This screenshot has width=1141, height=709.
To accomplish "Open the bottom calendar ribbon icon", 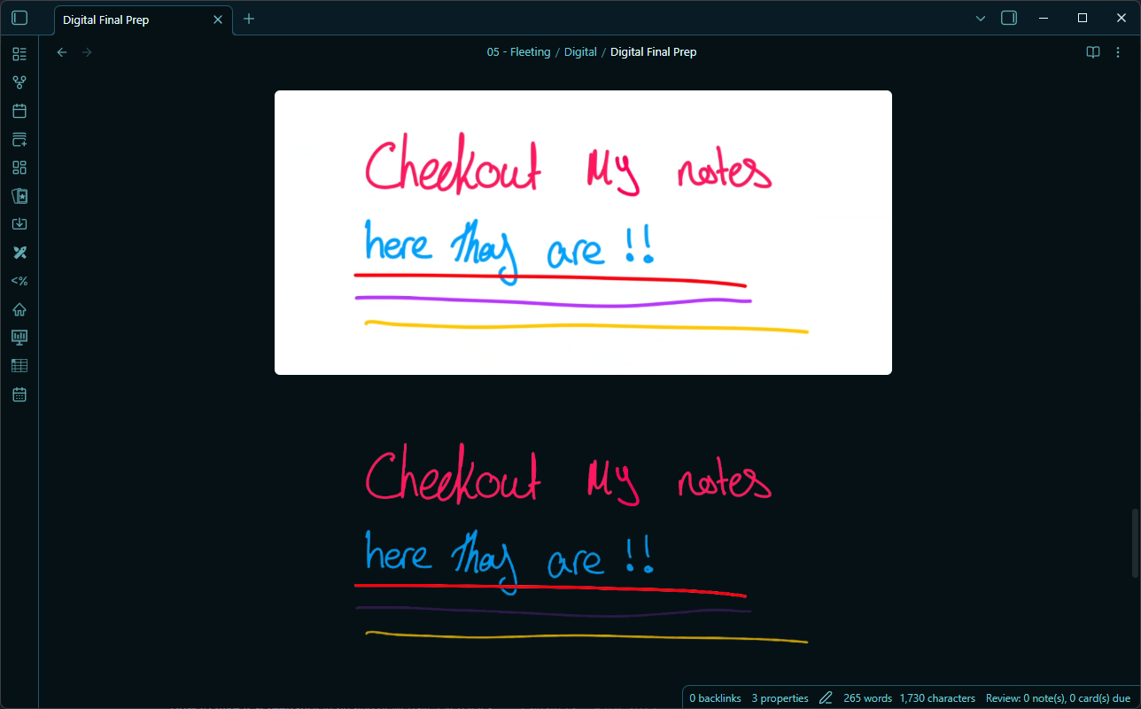I will [x=19, y=393].
